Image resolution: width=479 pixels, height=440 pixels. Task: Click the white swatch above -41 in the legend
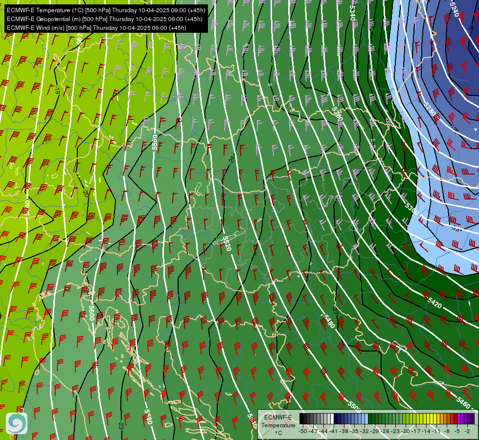tap(332, 418)
